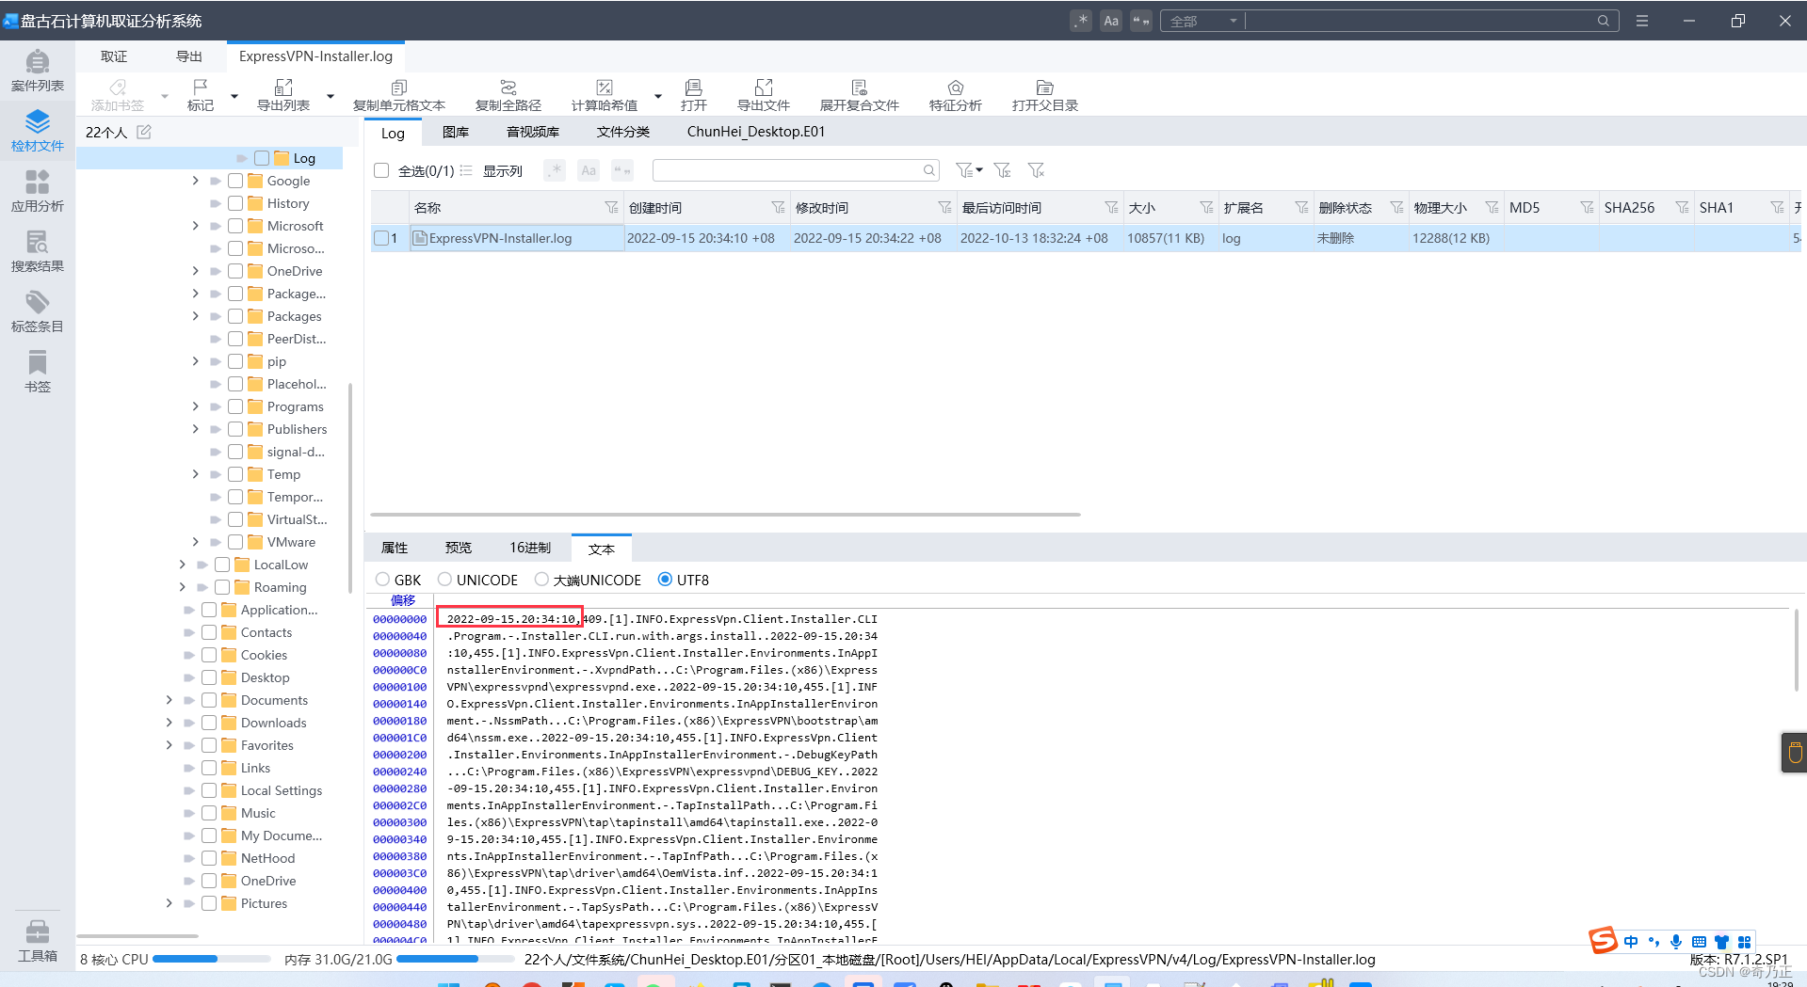Select the GBK encoding radio button

[x=382, y=580]
